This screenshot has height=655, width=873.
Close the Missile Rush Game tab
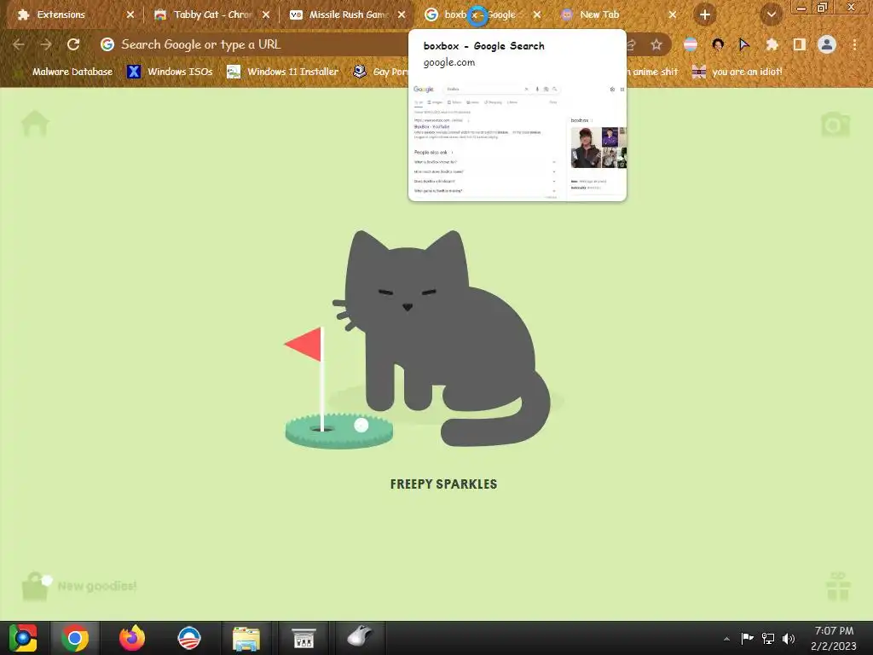pos(402,15)
